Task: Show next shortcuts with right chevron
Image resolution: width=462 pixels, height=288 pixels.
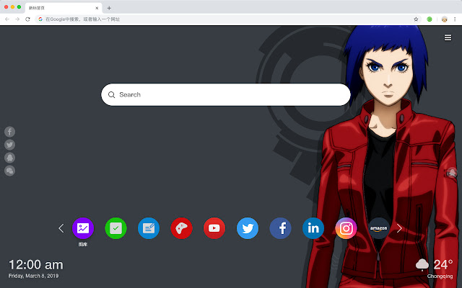Action: (399, 228)
